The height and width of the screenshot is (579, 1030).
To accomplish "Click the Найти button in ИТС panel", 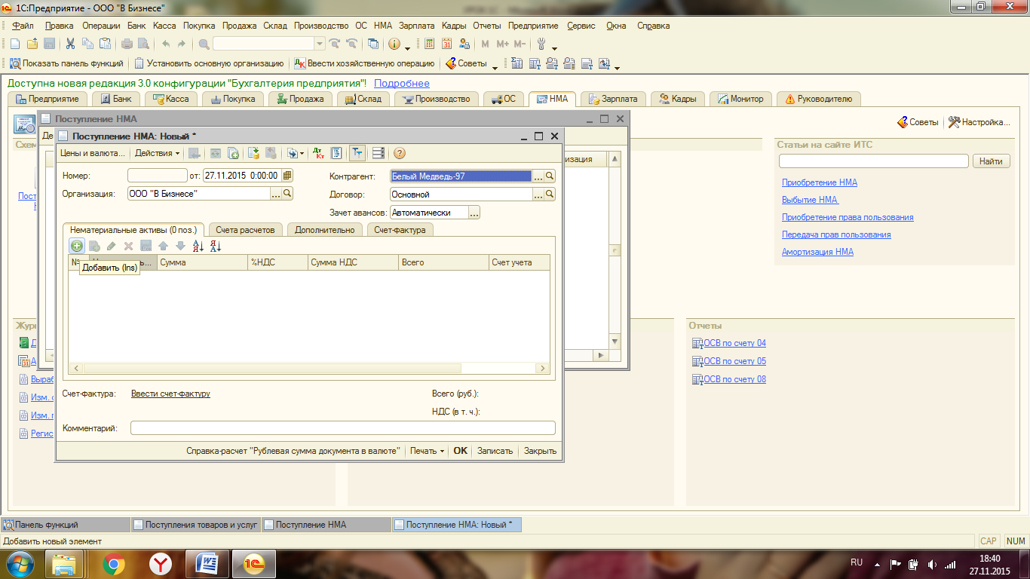I will (x=992, y=161).
